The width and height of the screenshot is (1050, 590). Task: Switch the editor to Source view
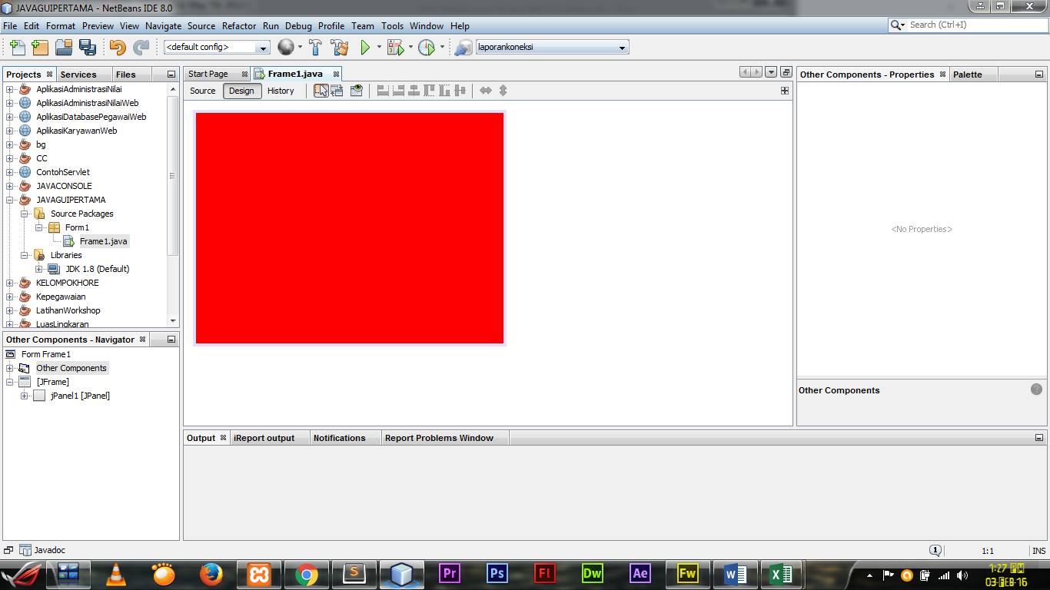pos(202,91)
